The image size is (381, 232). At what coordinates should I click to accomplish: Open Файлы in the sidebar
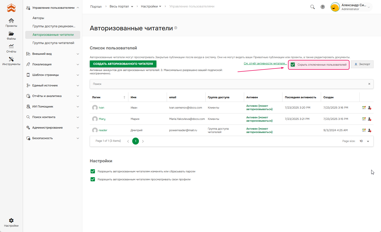point(11,35)
